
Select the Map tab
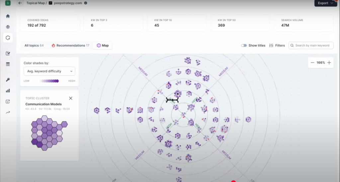[103, 45]
